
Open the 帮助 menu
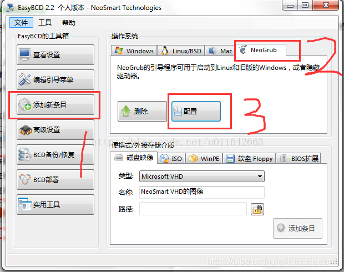coord(69,22)
